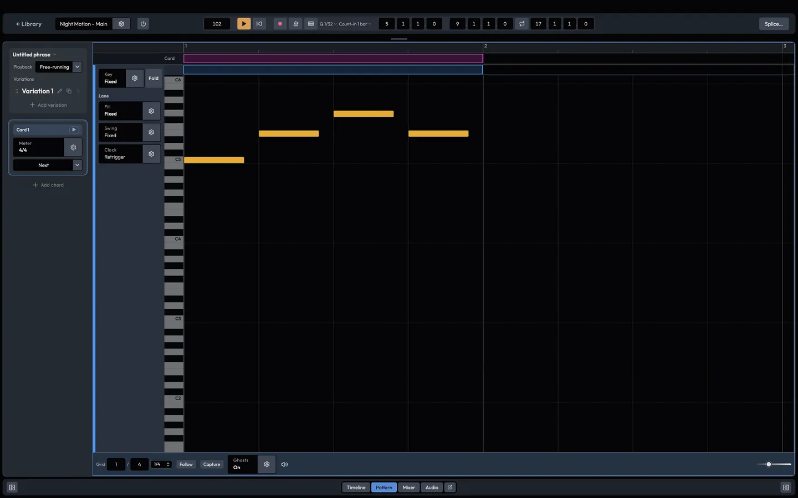
Task: Click the pop-out window icon beside Audio
Action: 450,487
